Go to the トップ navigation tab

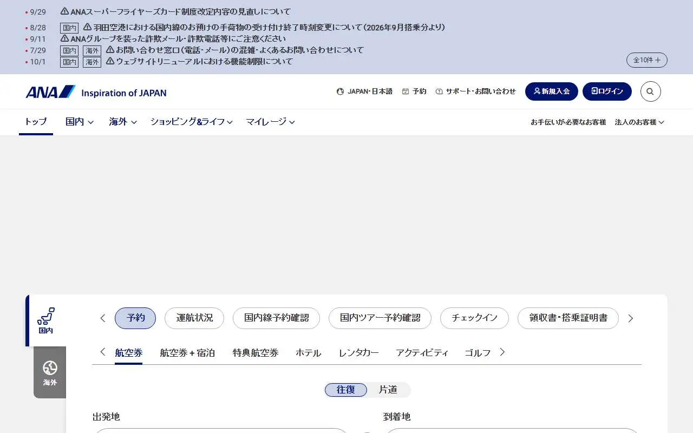click(x=36, y=122)
